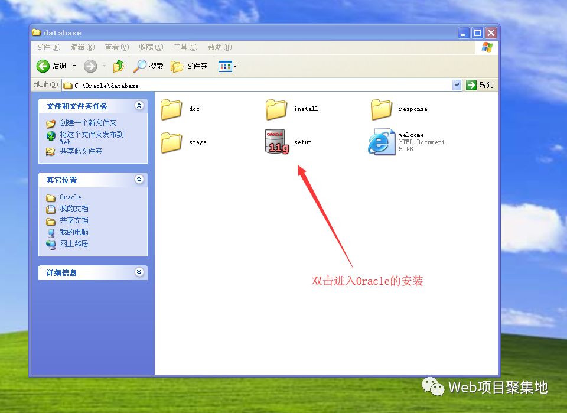The height and width of the screenshot is (413, 567).
Task: Click the share this folder icon
Action: coord(51,152)
